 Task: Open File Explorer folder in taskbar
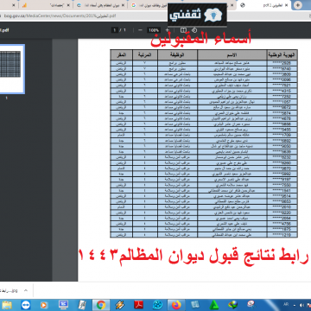(7, 305)
